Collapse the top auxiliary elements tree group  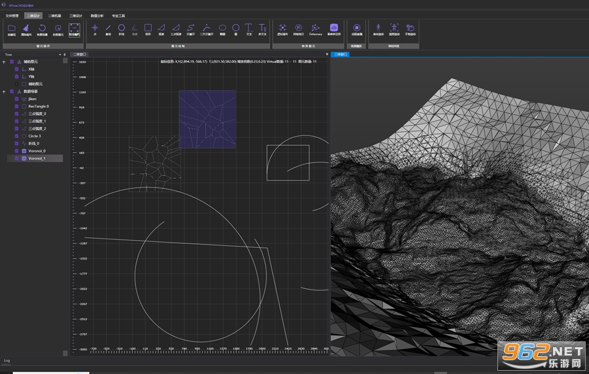coord(4,62)
